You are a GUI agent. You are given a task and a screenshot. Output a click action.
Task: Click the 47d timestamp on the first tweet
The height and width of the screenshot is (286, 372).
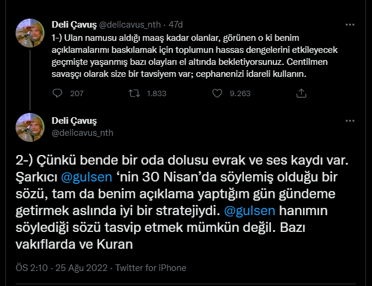(175, 25)
